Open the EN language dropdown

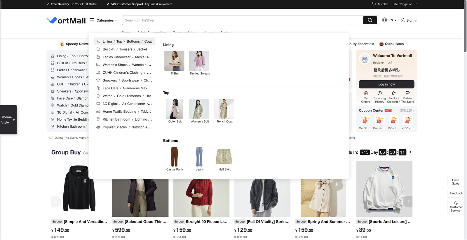point(389,20)
